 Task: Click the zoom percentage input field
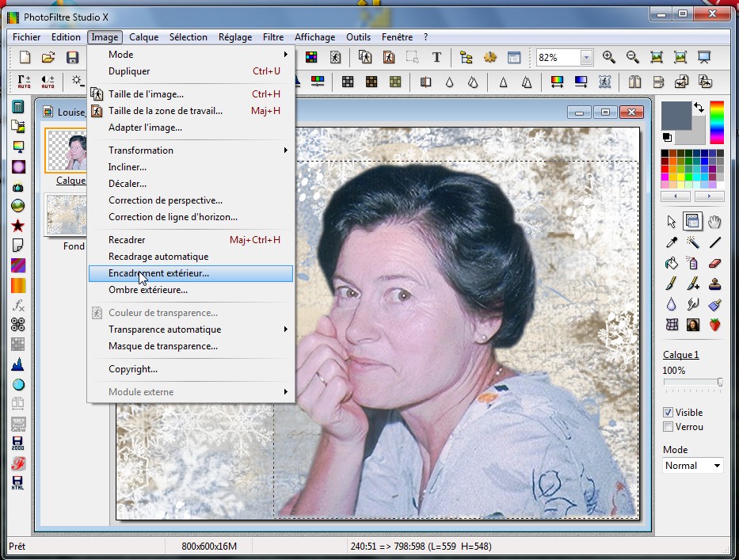click(x=559, y=58)
